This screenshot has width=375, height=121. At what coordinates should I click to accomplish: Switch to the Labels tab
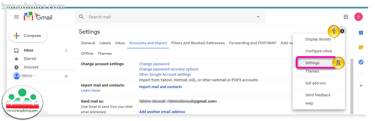tap(105, 43)
